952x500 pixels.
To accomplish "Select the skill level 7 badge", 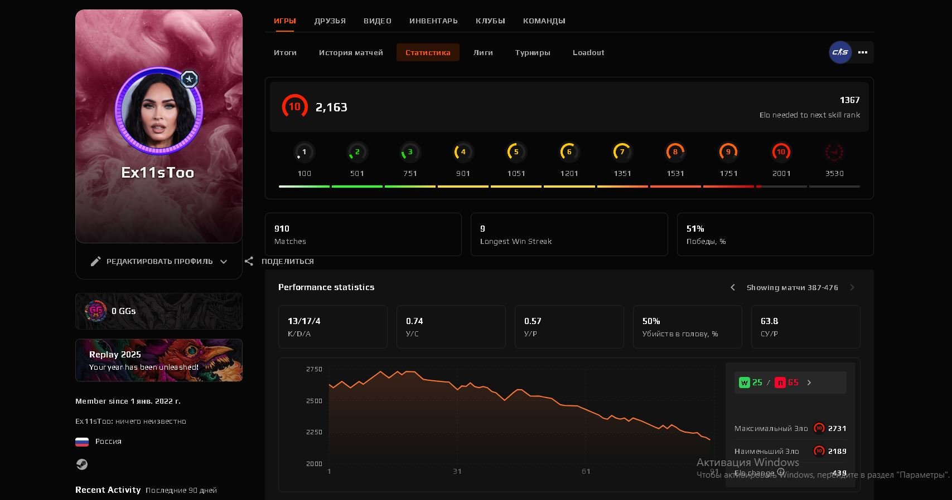I will point(622,152).
